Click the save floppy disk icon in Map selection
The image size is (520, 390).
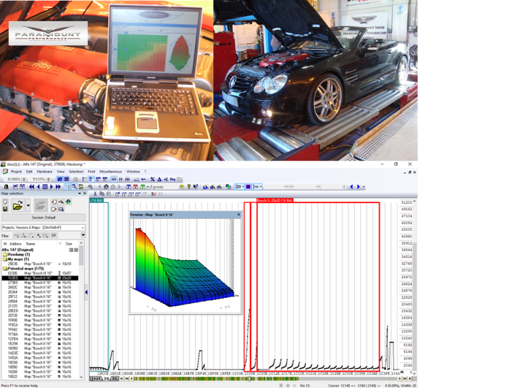5,209
